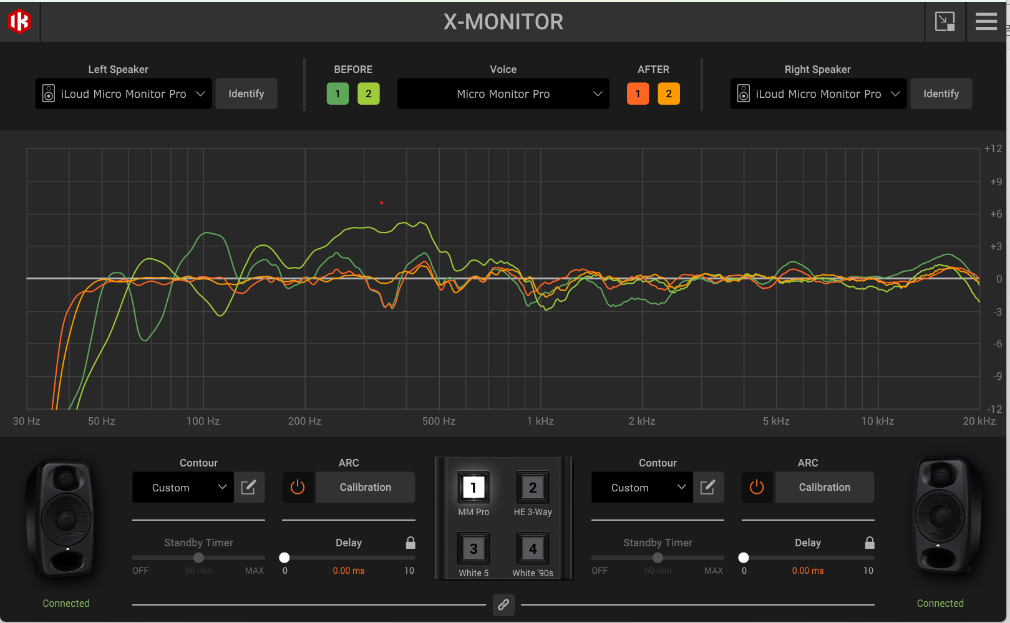The width and height of the screenshot is (1010, 623).
Task: Toggle BEFORE curve 1 visibility
Action: (337, 94)
